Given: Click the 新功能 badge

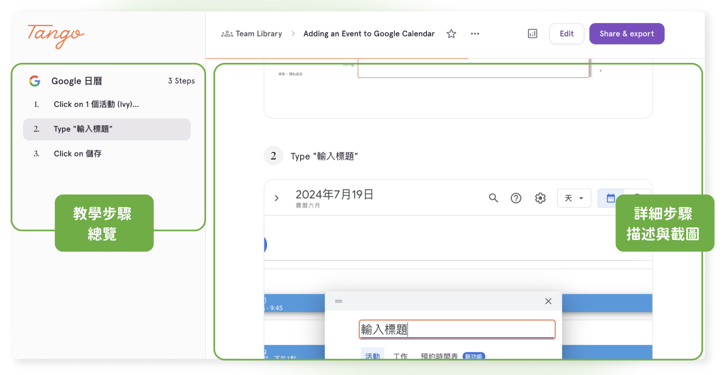Looking at the screenshot, I should [473, 356].
